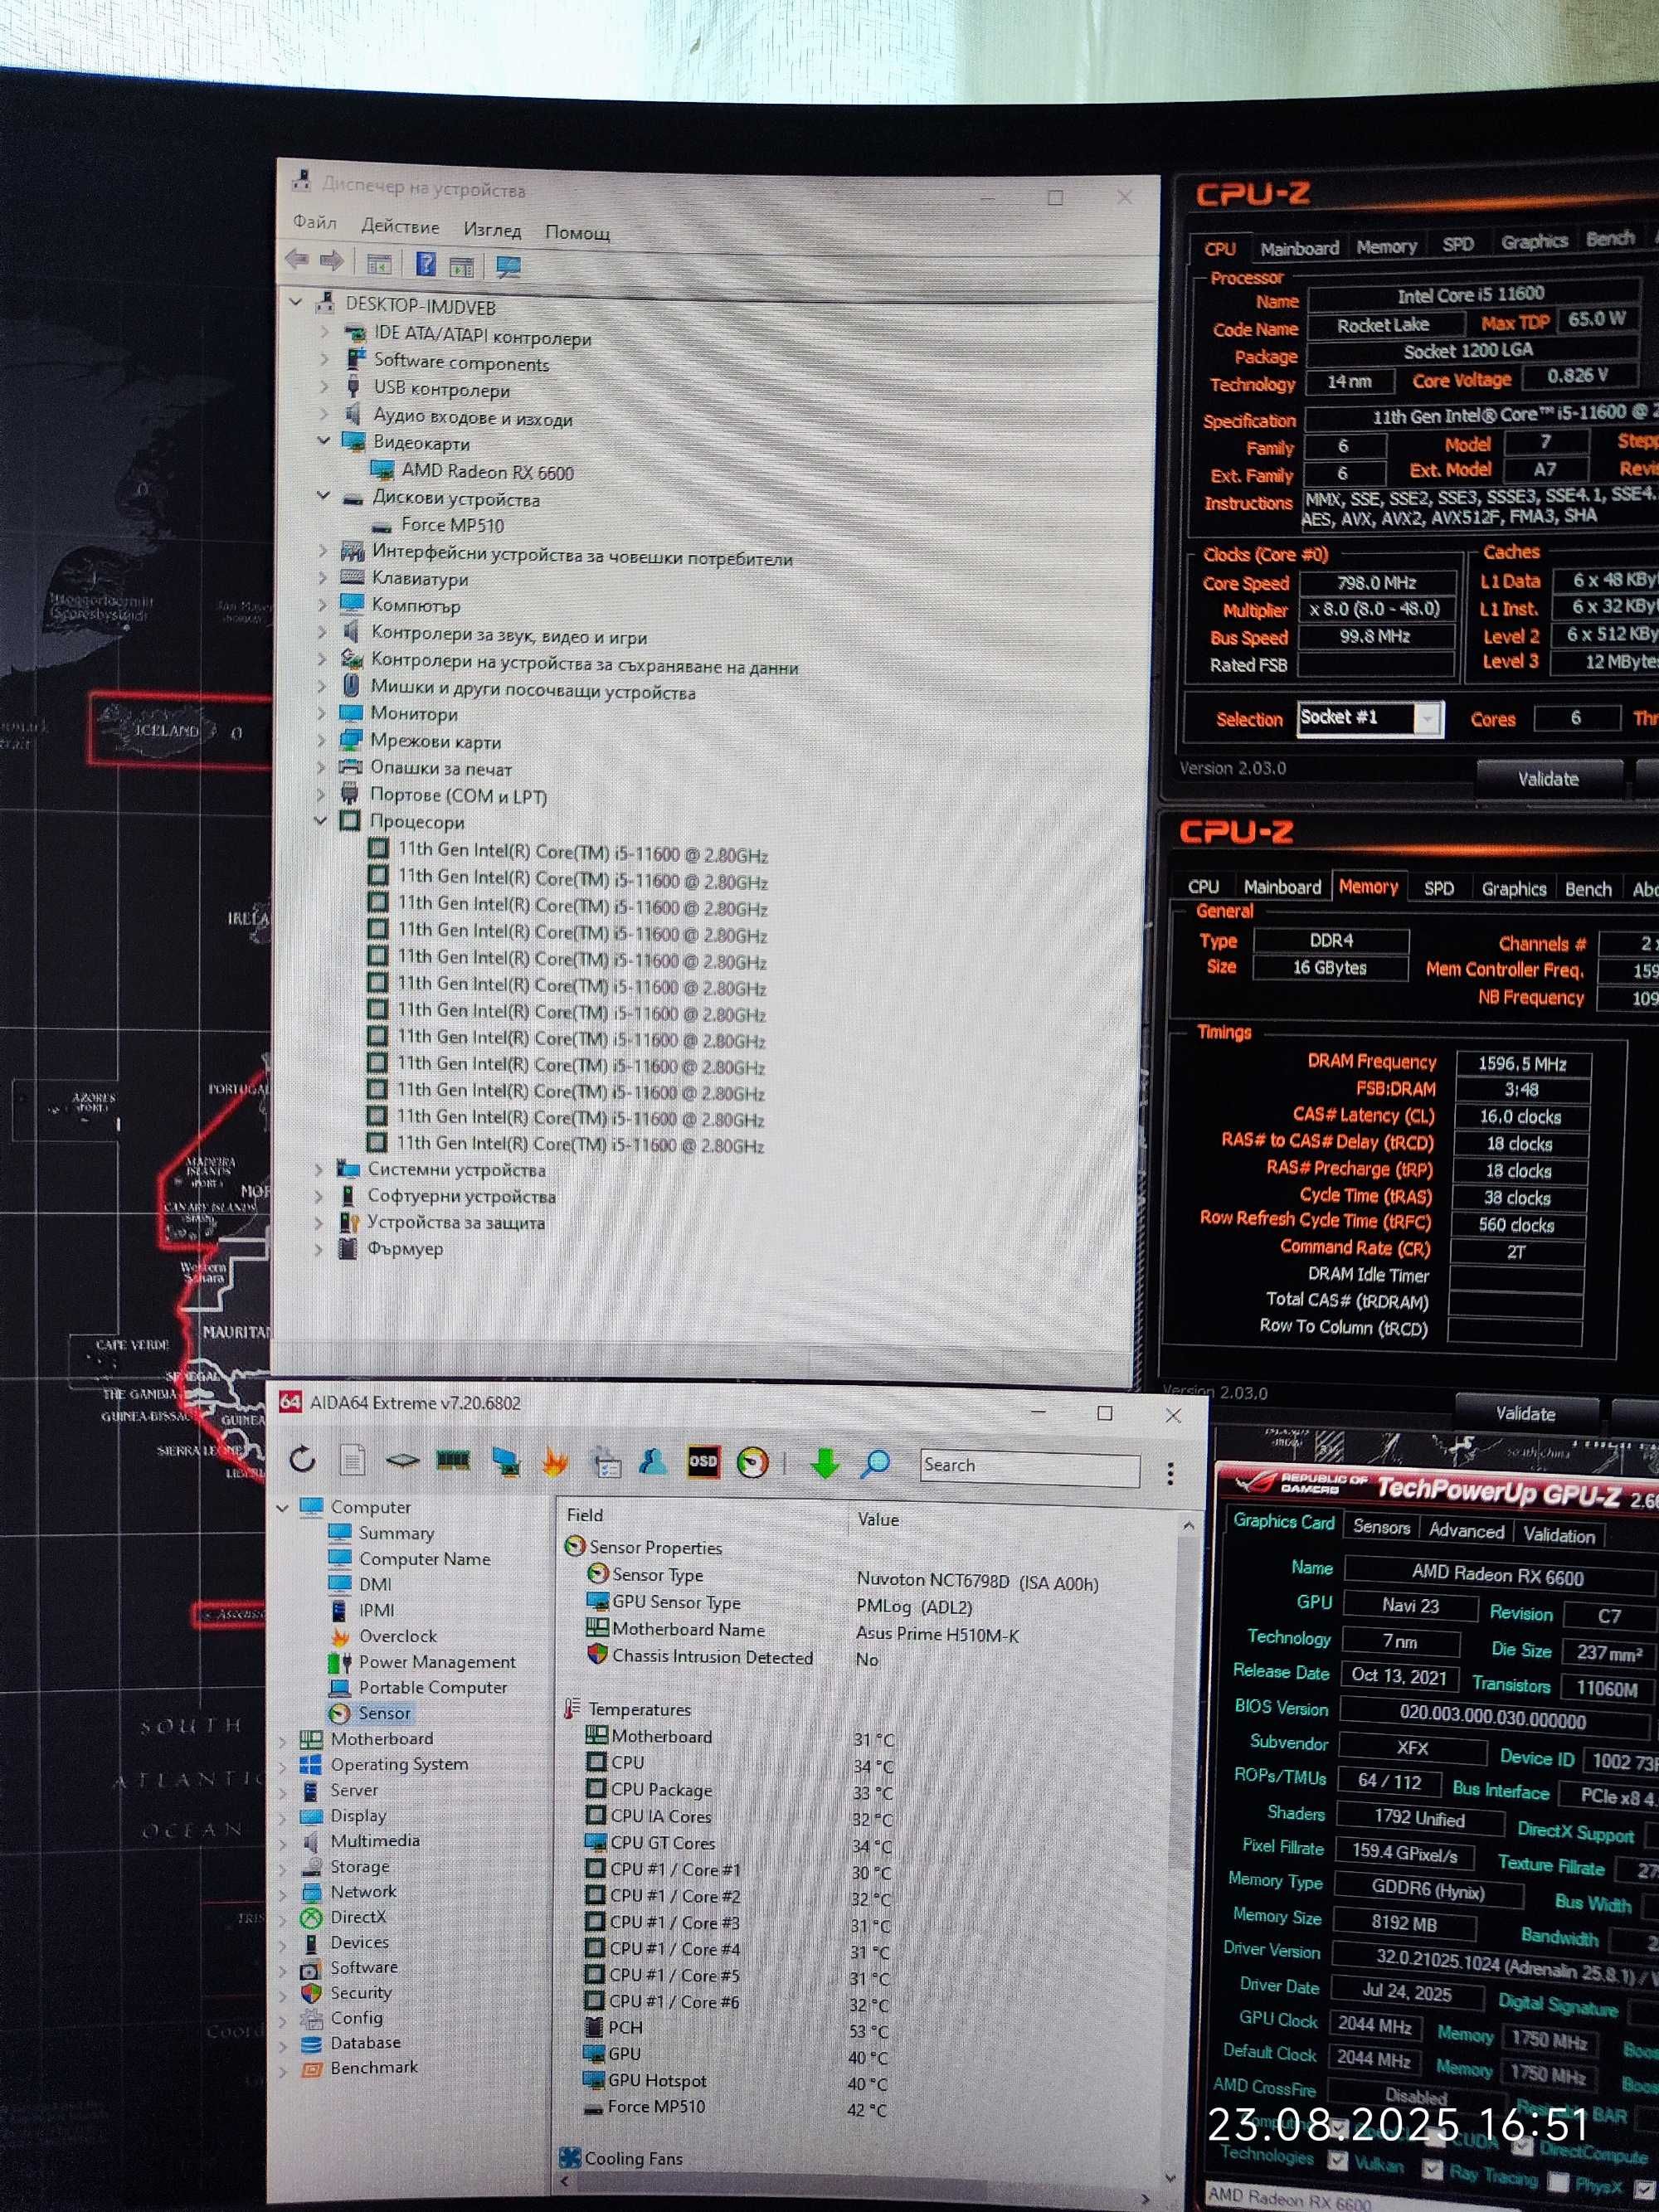
Task: Toggle the Vulkan checkbox in GPU-Z
Action: coord(1337,2161)
